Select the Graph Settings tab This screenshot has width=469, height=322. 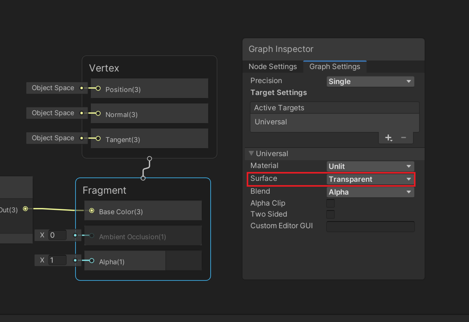(335, 67)
